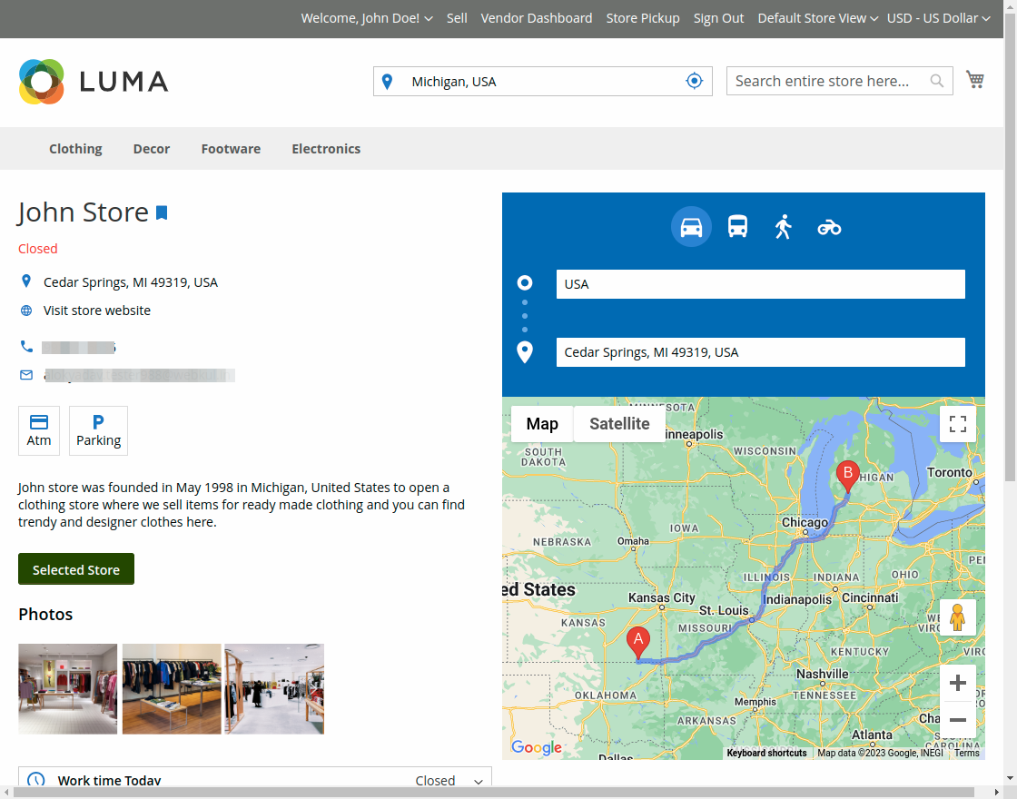Open the first store photo thumbnail
The image size is (1017, 799).
[x=67, y=689]
